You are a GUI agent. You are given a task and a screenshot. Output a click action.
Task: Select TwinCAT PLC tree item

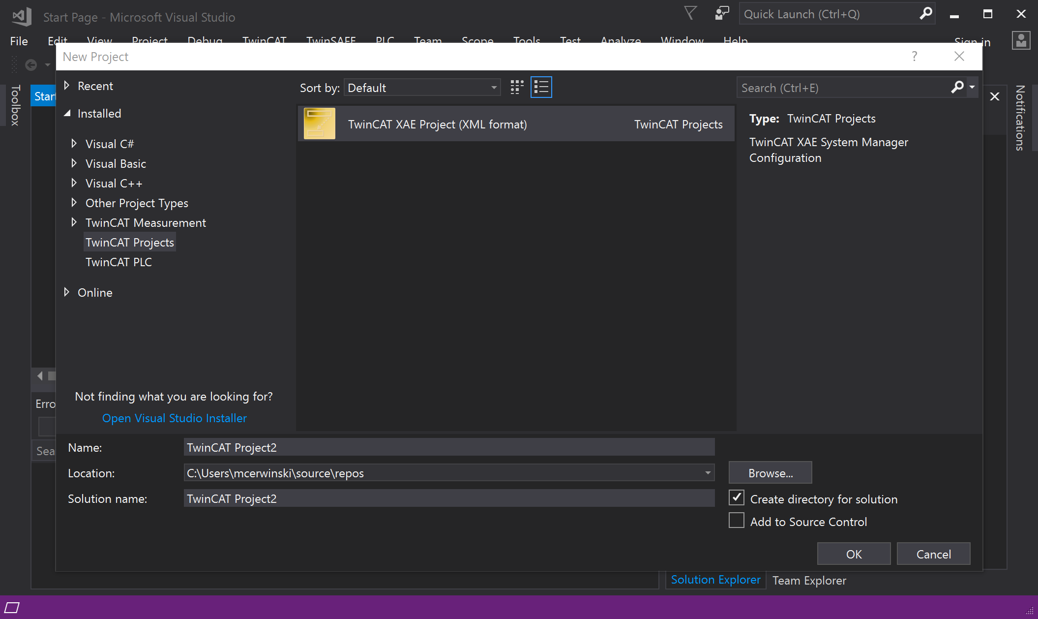point(119,262)
